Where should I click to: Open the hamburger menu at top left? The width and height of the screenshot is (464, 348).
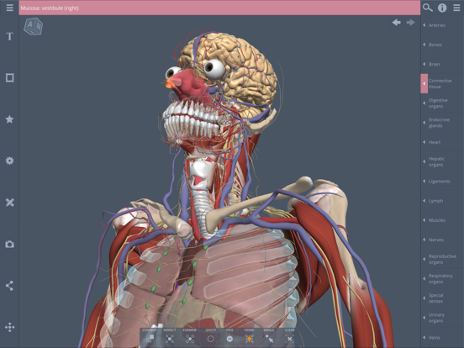click(9, 8)
